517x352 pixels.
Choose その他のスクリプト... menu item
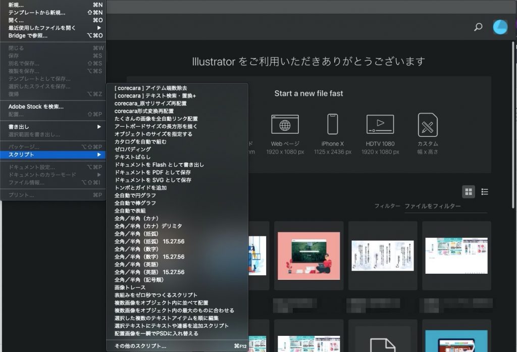(177, 346)
